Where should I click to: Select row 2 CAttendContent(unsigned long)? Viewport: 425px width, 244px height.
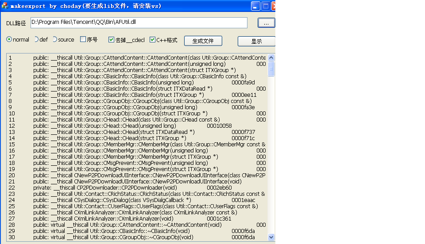(137, 64)
